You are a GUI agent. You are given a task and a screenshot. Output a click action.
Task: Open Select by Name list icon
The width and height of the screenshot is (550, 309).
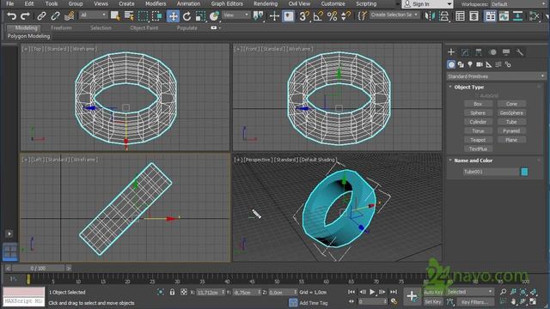[x=129, y=16]
